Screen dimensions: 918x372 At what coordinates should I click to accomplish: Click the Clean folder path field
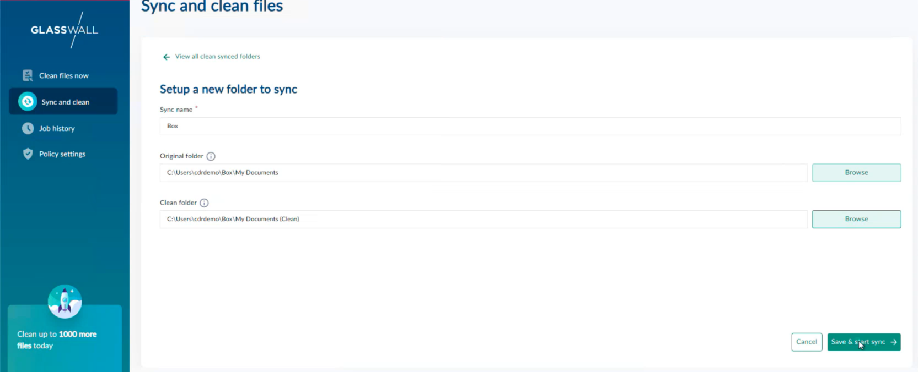(x=483, y=219)
